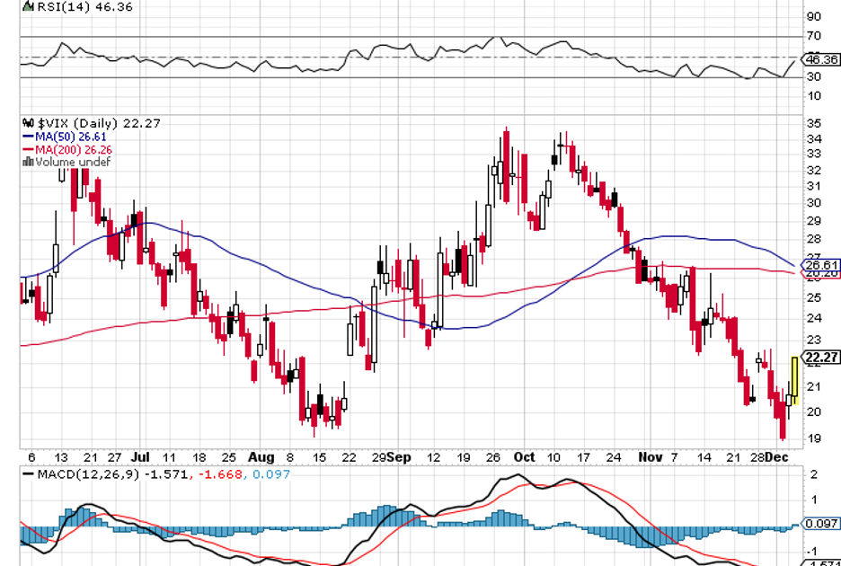841x566 pixels.
Task: Click the 26.61 MA(50) price tag
Action: [x=822, y=265]
